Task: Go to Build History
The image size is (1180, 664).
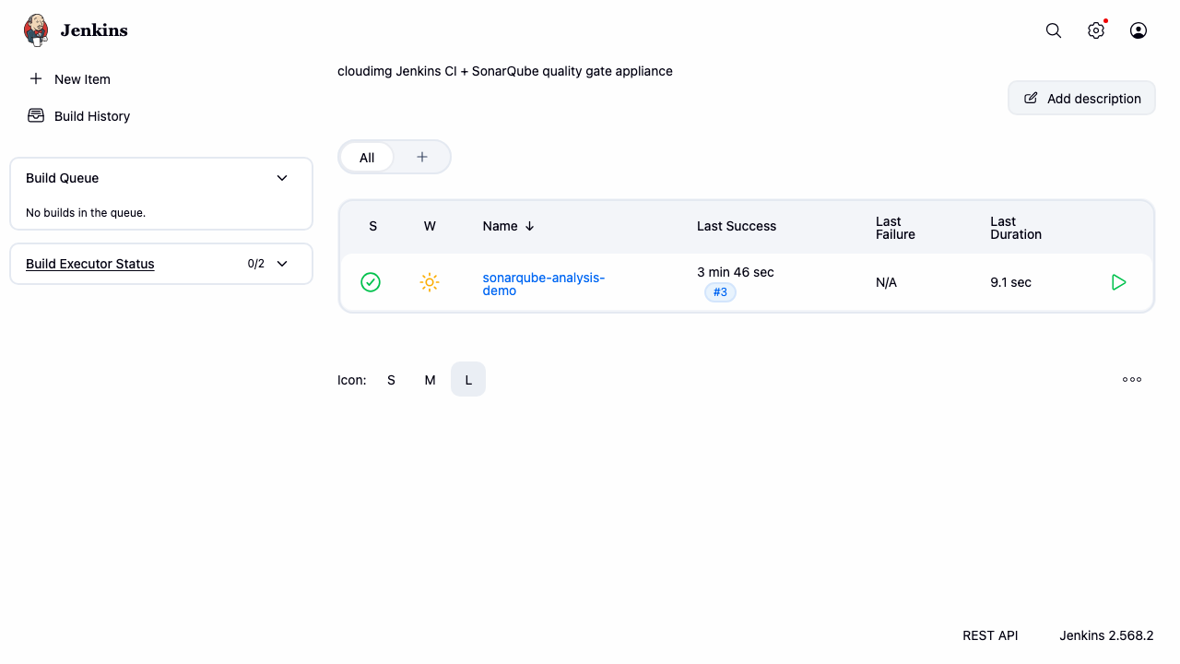Action: [92, 116]
